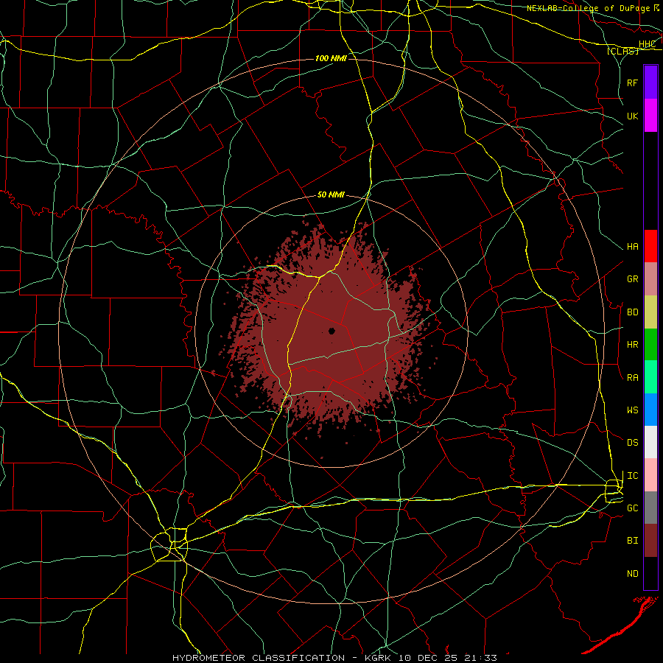Click the BI legend label
Viewport: 663px width, 663px height.
[x=633, y=541]
